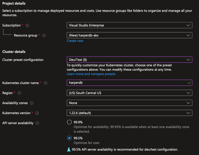Expand the Availability zones dropdown
This screenshot has height=155, width=199.
(129, 103)
